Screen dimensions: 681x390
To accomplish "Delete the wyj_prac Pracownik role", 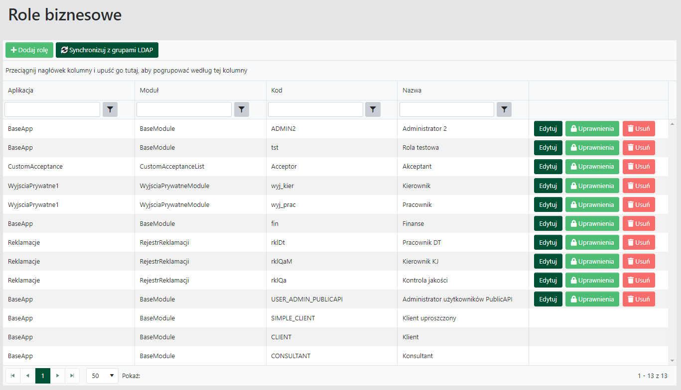I will pyautogui.click(x=639, y=204).
